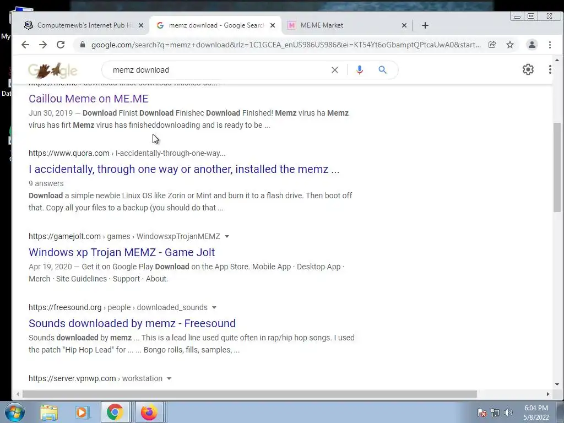Image resolution: width=564 pixels, height=423 pixels.
Task: Click the https://server.vpnwp.com URL breadcrumb
Action: click(x=72, y=378)
